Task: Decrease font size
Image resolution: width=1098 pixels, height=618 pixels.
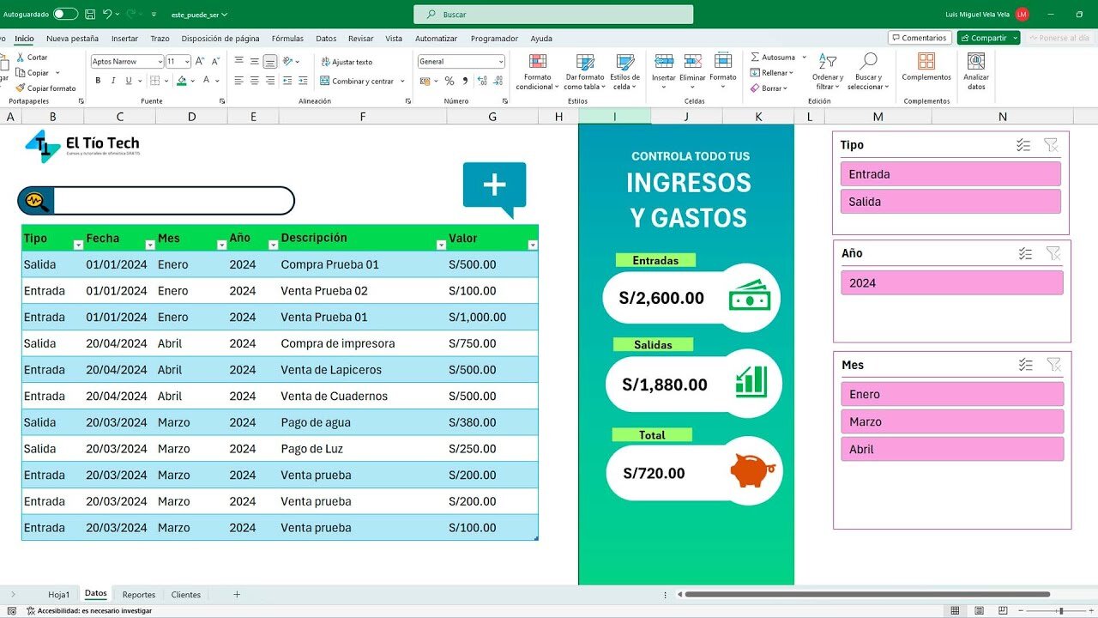Action: point(214,62)
